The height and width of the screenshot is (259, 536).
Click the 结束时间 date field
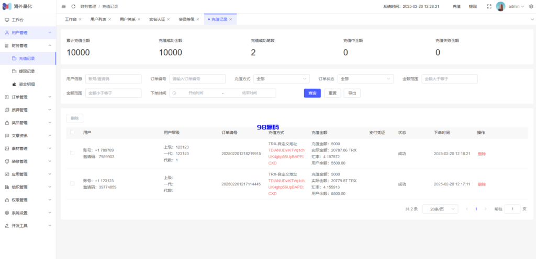(250, 93)
